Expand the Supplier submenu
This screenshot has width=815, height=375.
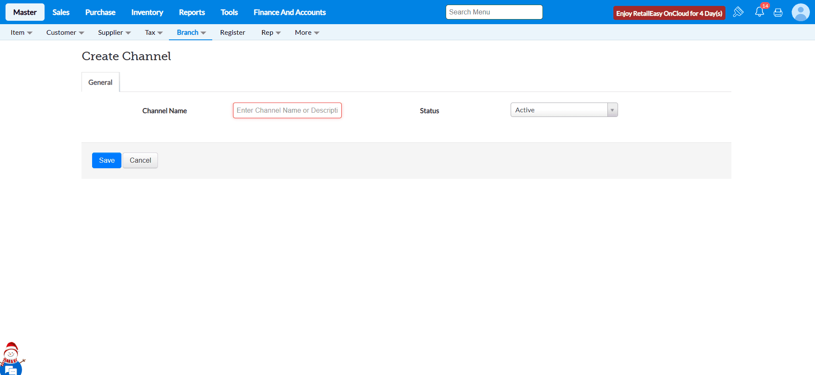pos(115,33)
